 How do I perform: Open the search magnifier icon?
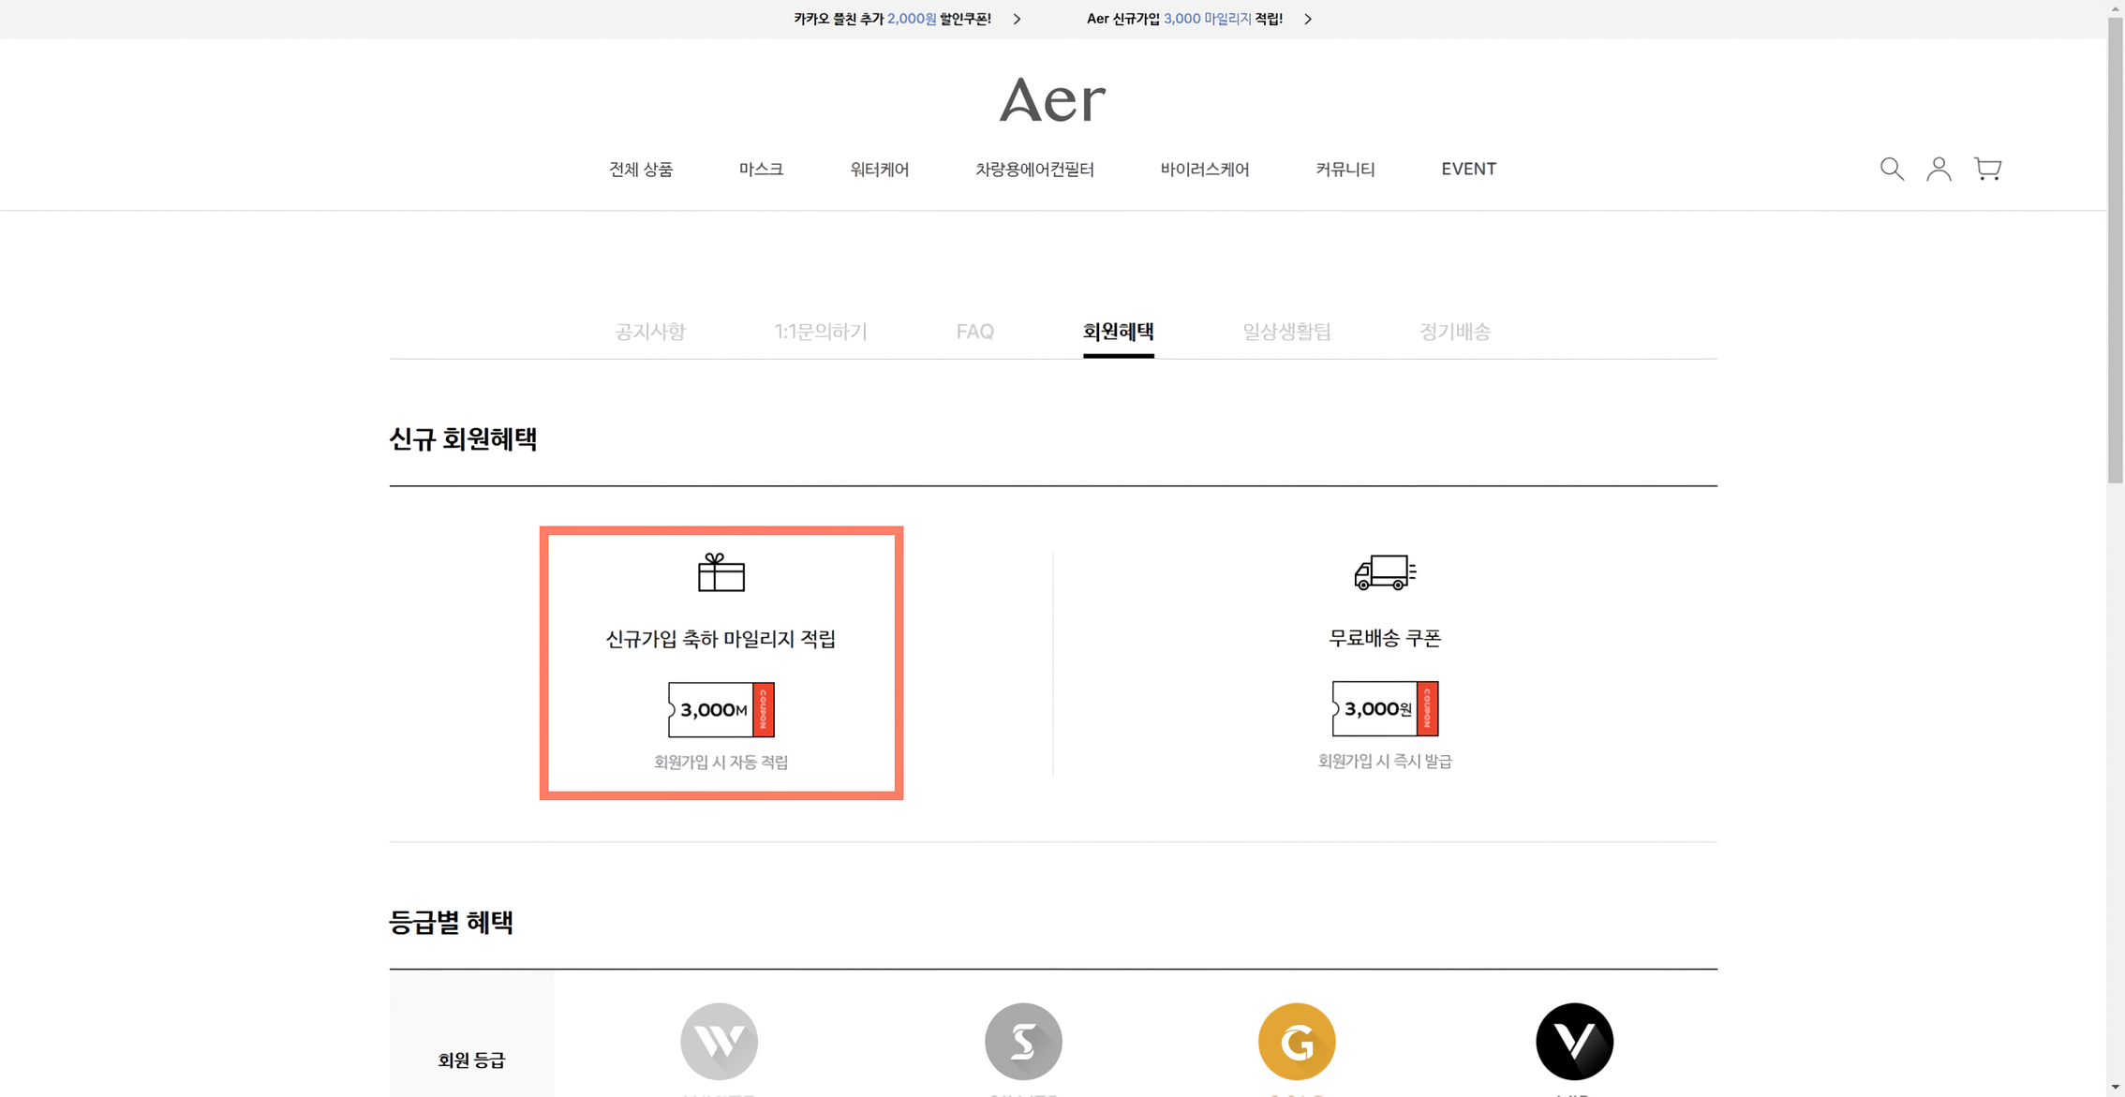[1892, 169]
